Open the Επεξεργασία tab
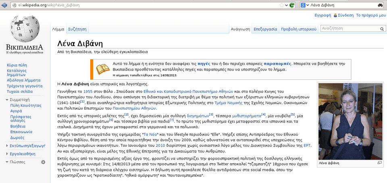Viewport: 387px width, 183px height. point(265,29)
